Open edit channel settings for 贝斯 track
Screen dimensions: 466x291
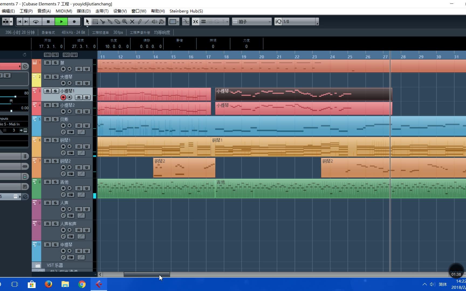click(63, 132)
